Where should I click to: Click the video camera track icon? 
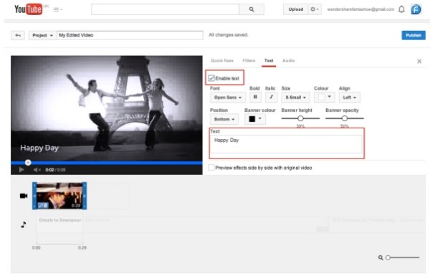point(24,196)
